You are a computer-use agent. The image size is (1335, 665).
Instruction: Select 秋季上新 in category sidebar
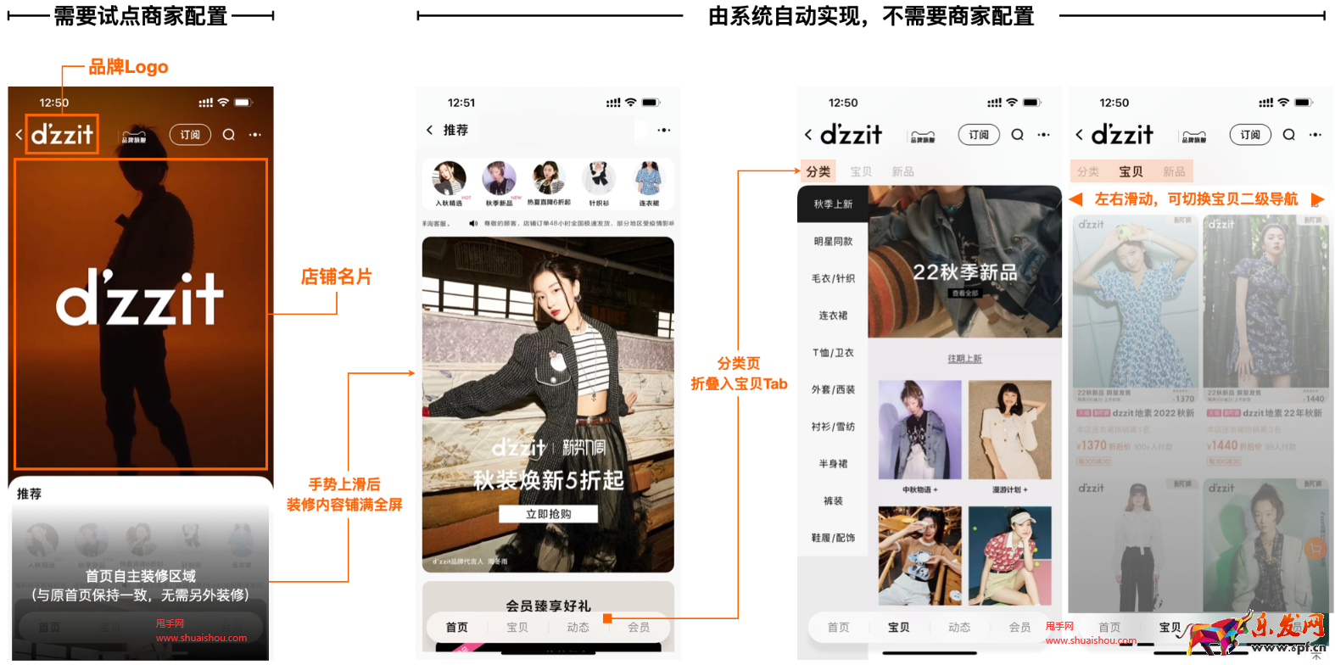[833, 204]
